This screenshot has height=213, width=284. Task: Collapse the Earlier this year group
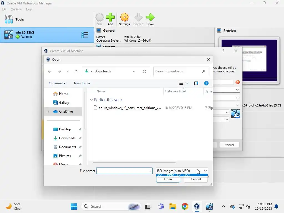[x=91, y=100]
